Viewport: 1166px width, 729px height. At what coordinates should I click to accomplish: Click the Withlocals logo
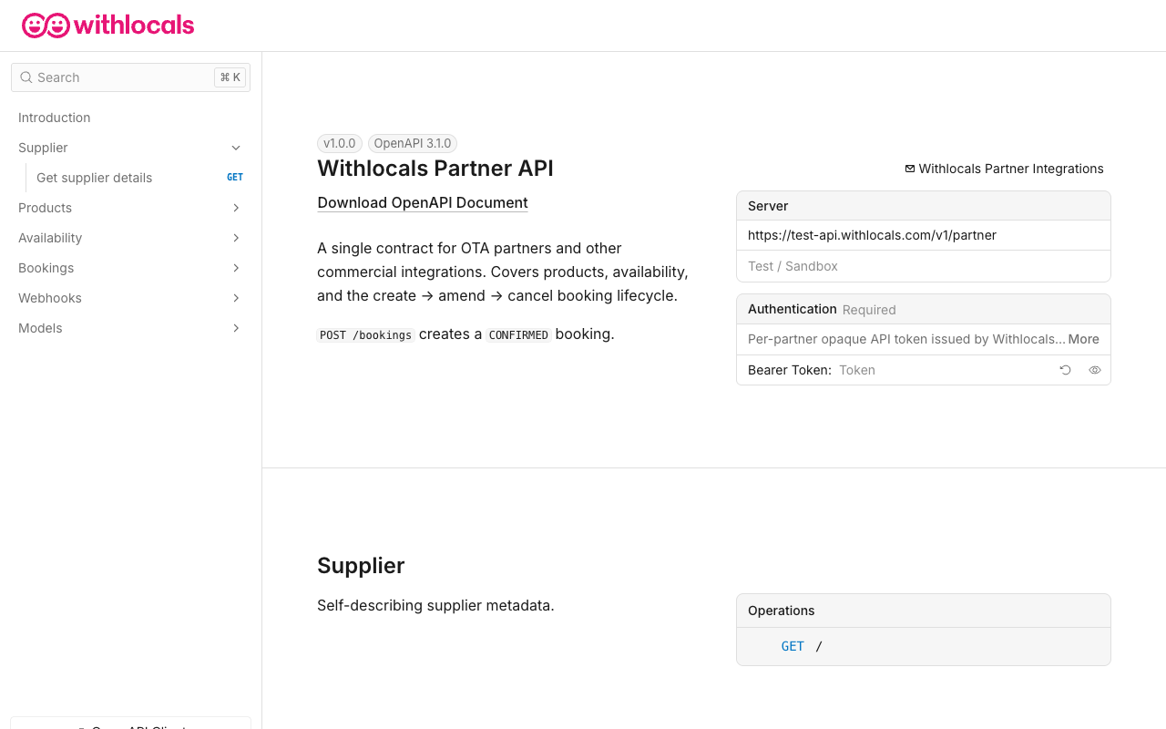[108, 26]
